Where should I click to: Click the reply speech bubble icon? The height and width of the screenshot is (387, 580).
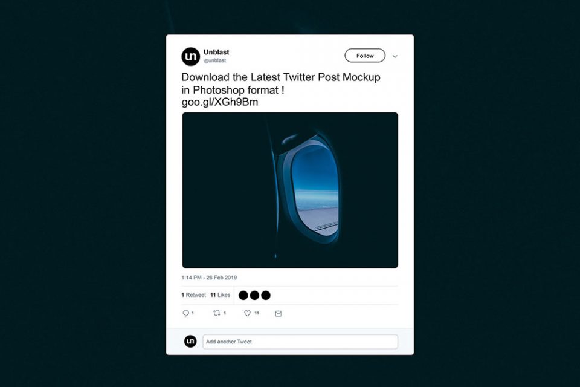(x=185, y=313)
